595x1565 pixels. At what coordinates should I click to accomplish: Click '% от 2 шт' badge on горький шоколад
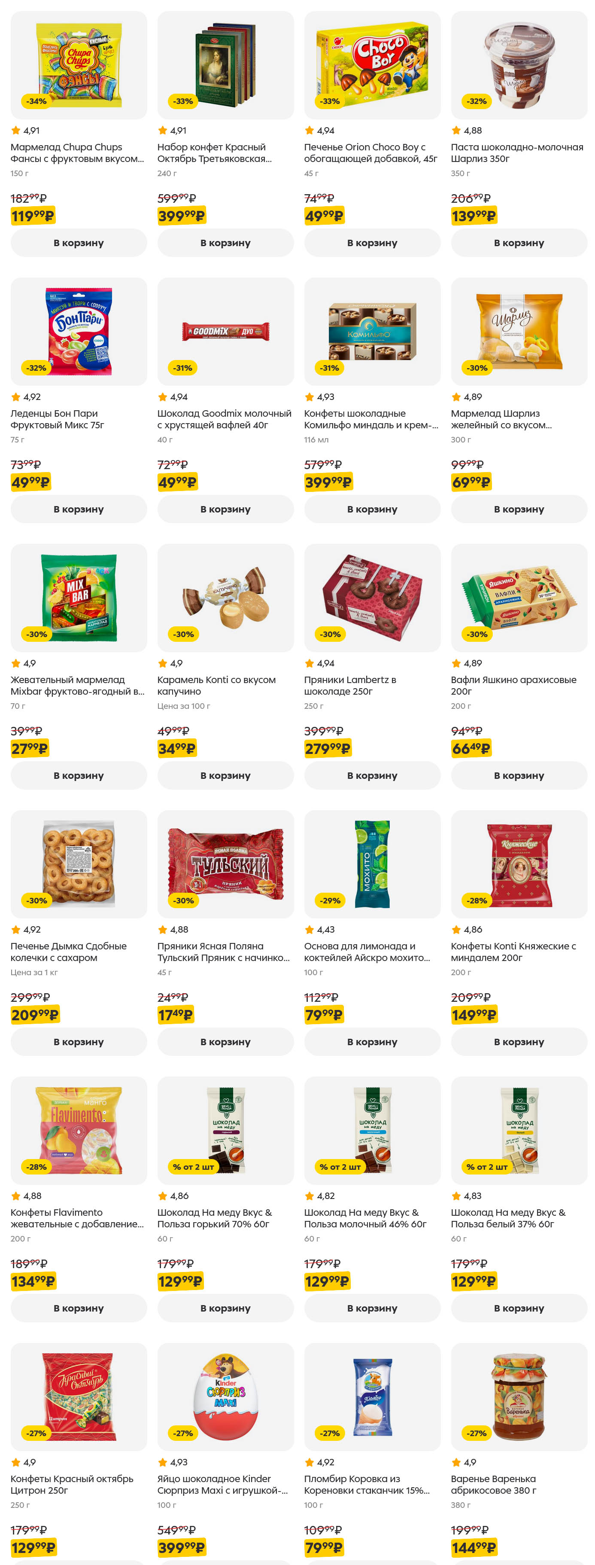click(x=193, y=1166)
